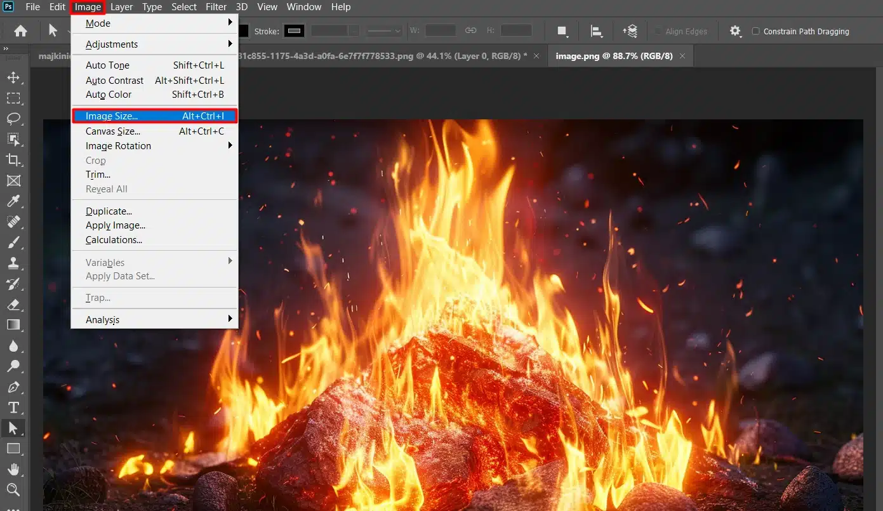
Task: Select the Dodge tool
Action: click(x=13, y=366)
